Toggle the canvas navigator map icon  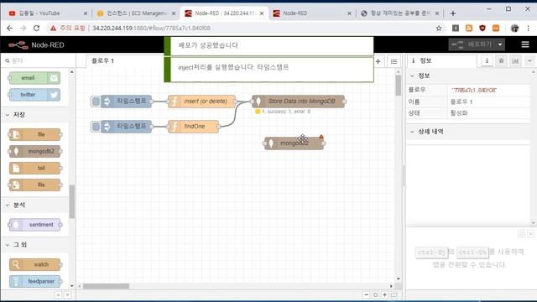click(394, 294)
